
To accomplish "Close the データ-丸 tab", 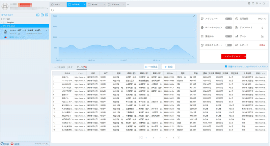I will pos(124,5).
